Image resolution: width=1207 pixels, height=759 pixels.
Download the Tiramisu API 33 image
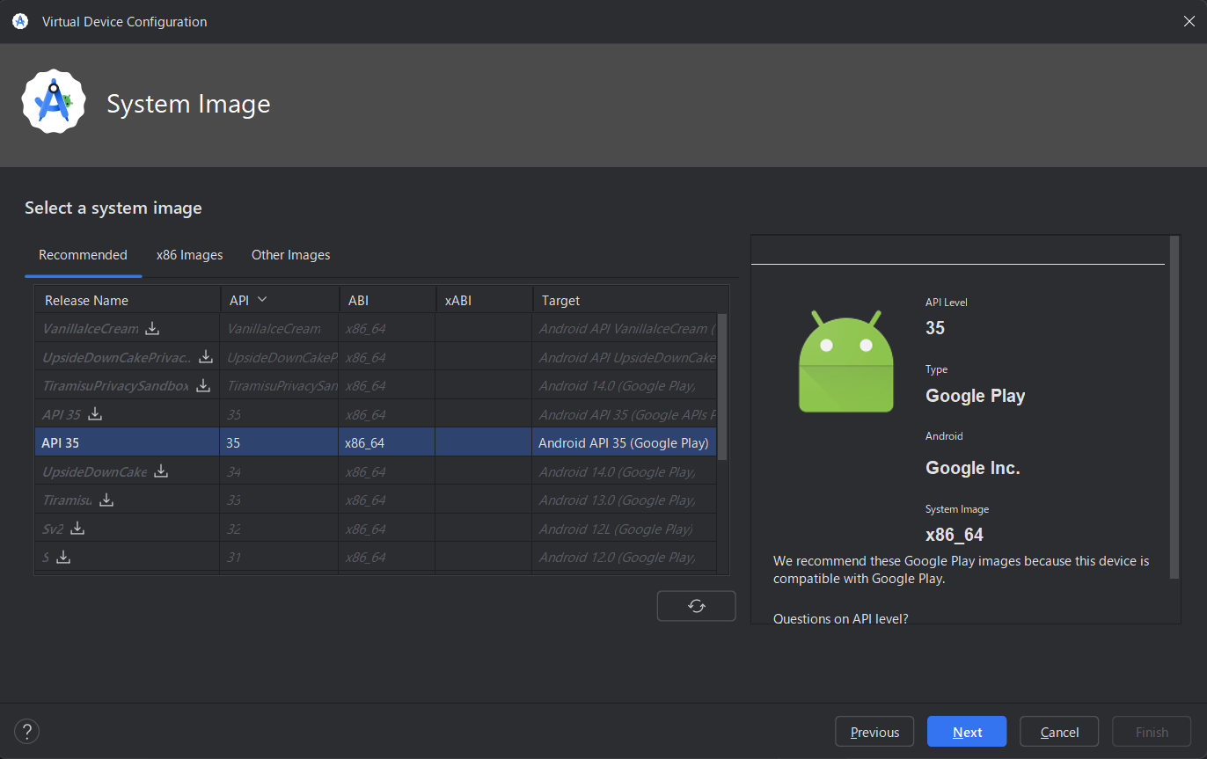106,500
